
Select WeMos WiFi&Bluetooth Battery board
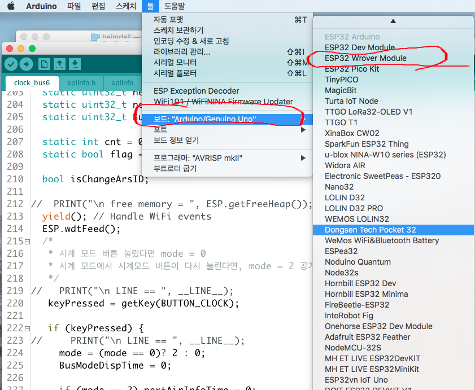393,241
